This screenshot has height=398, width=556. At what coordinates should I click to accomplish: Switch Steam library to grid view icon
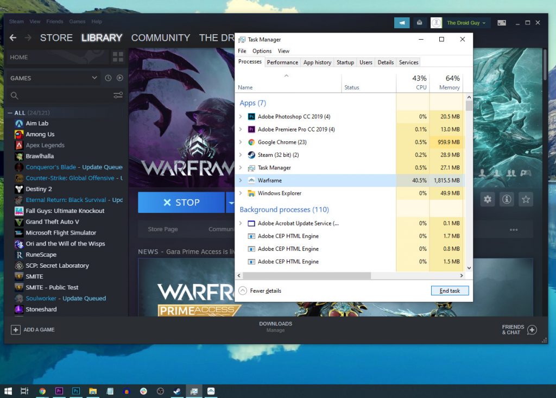coord(118,57)
